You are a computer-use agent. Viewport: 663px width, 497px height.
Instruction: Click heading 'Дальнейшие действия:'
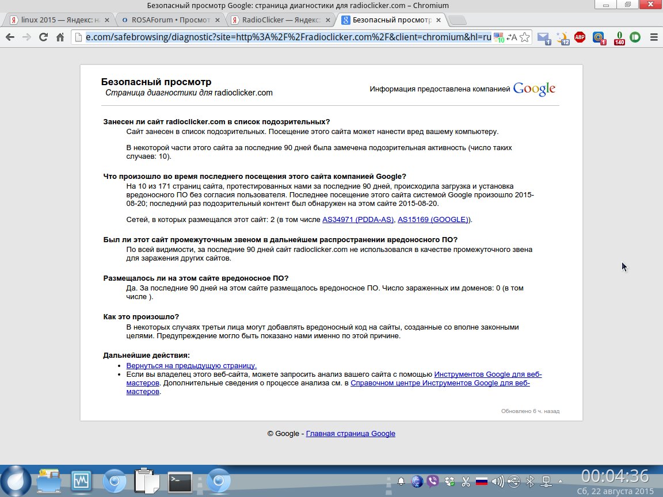(146, 355)
